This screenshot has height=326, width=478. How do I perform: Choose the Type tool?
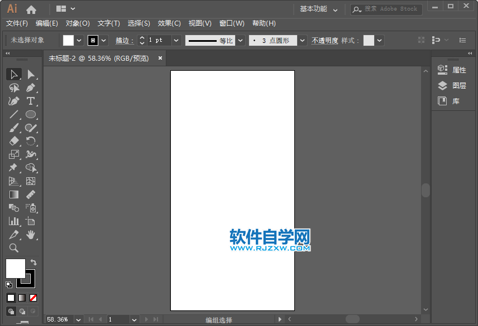click(31, 101)
